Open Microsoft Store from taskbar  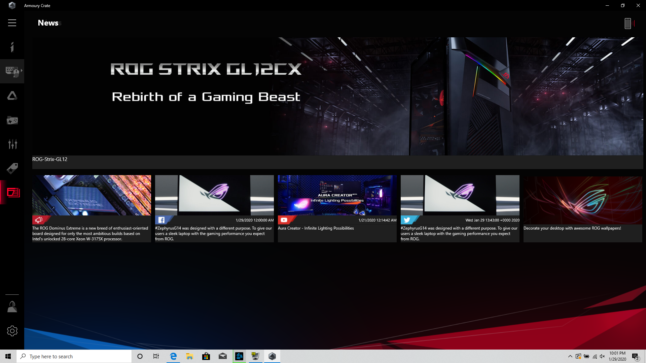[x=206, y=356]
